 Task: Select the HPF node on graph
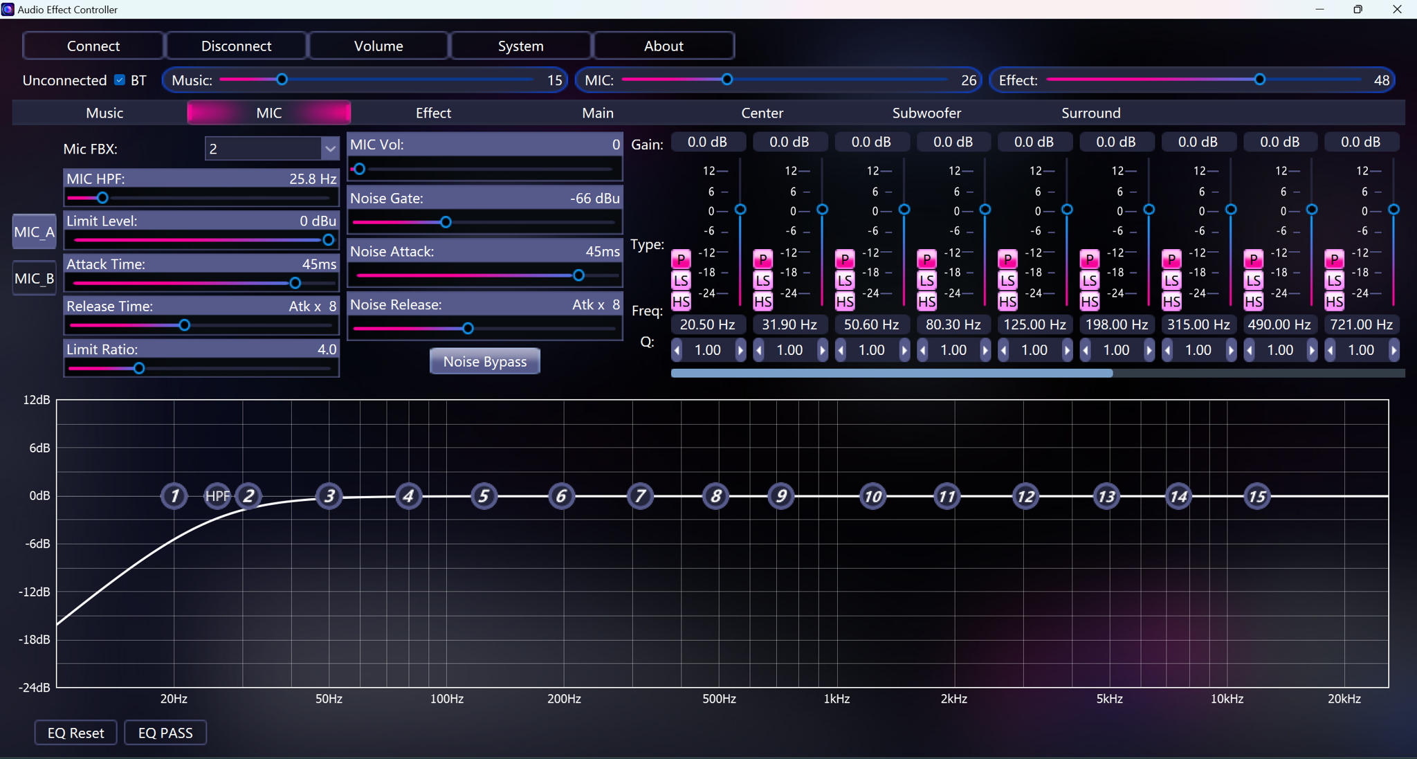pos(217,495)
